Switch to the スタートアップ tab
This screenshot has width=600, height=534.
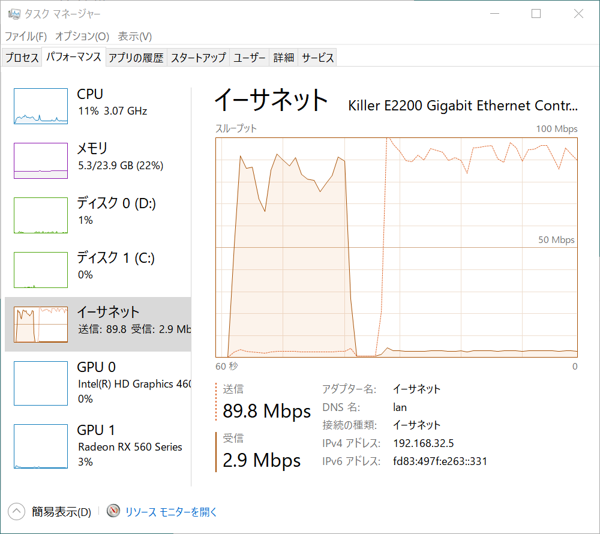click(198, 58)
